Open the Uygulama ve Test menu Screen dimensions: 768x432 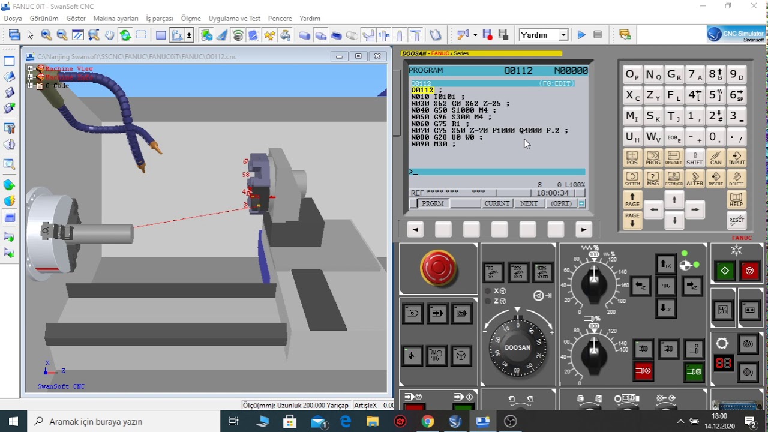(235, 19)
